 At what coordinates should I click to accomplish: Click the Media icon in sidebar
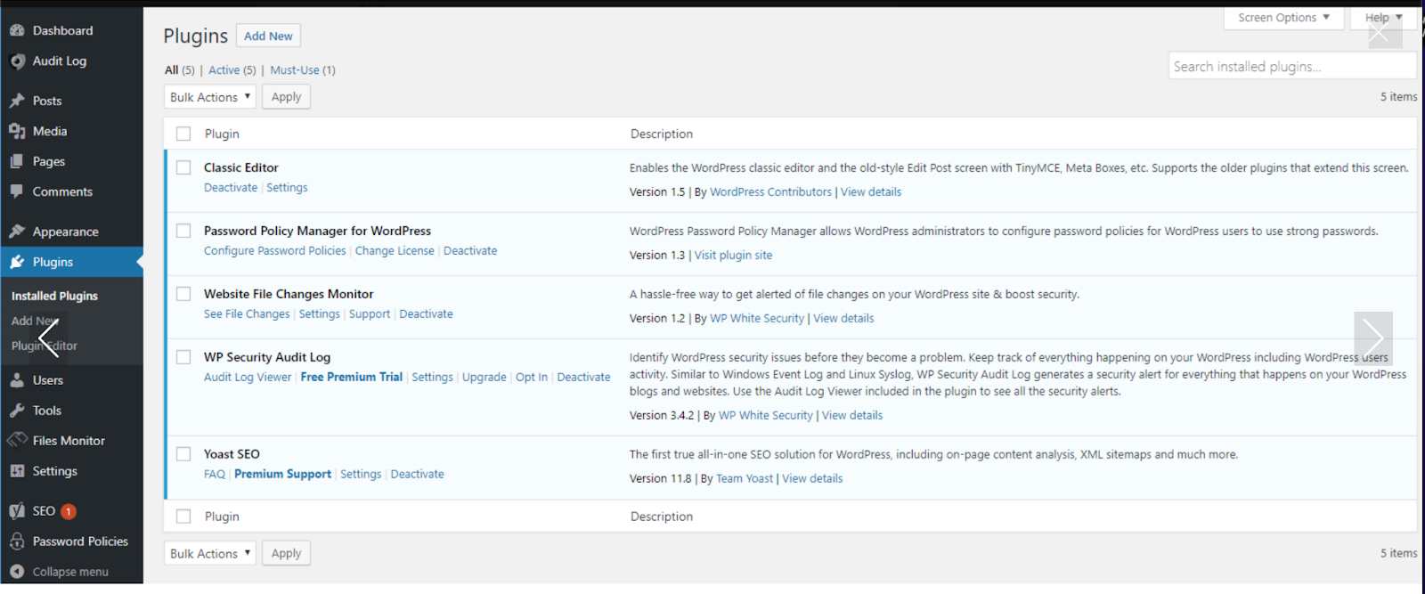(17, 131)
